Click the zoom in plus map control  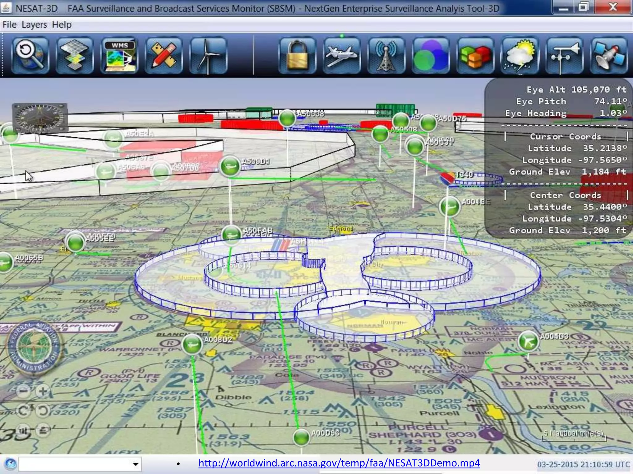pyautogui.click(x=43, y=391)
